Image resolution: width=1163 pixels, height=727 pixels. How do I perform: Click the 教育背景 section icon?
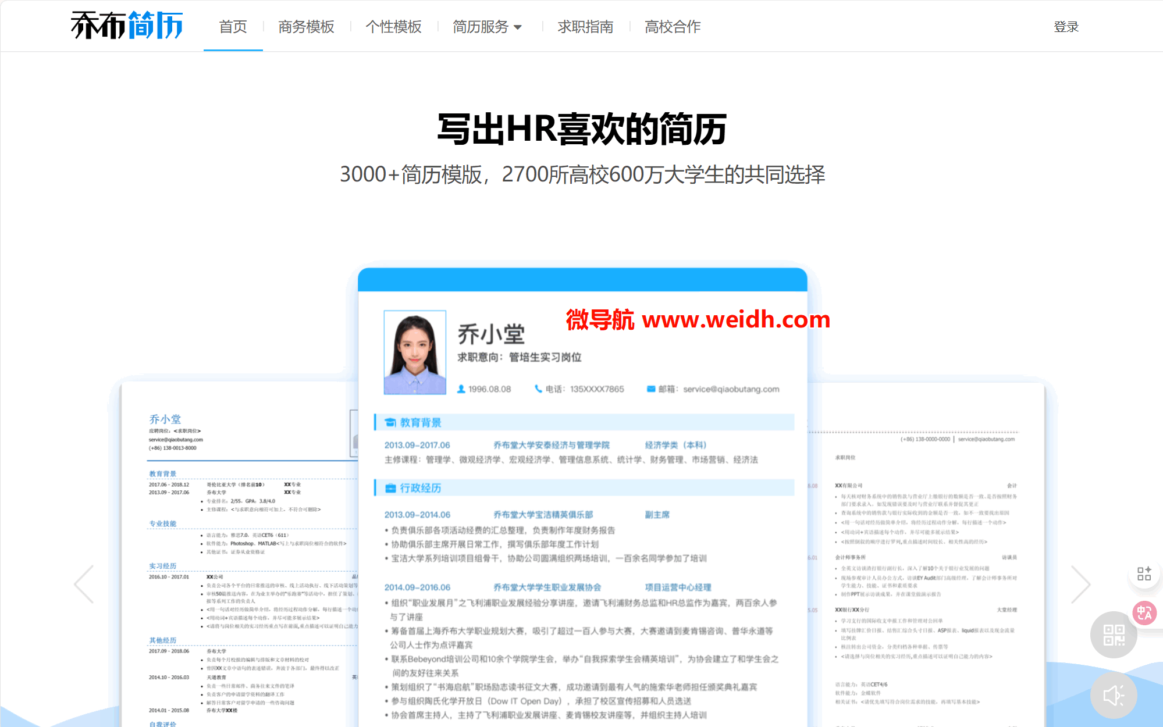tap(391, 423)
